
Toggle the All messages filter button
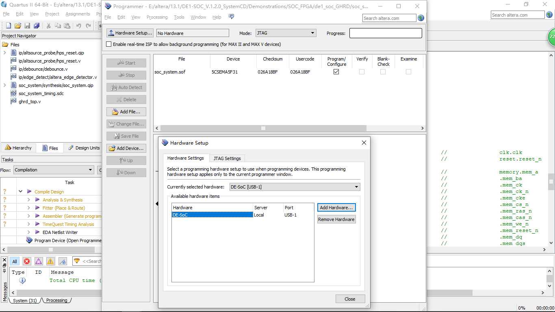pyautogui.click(x=15, y=261)
